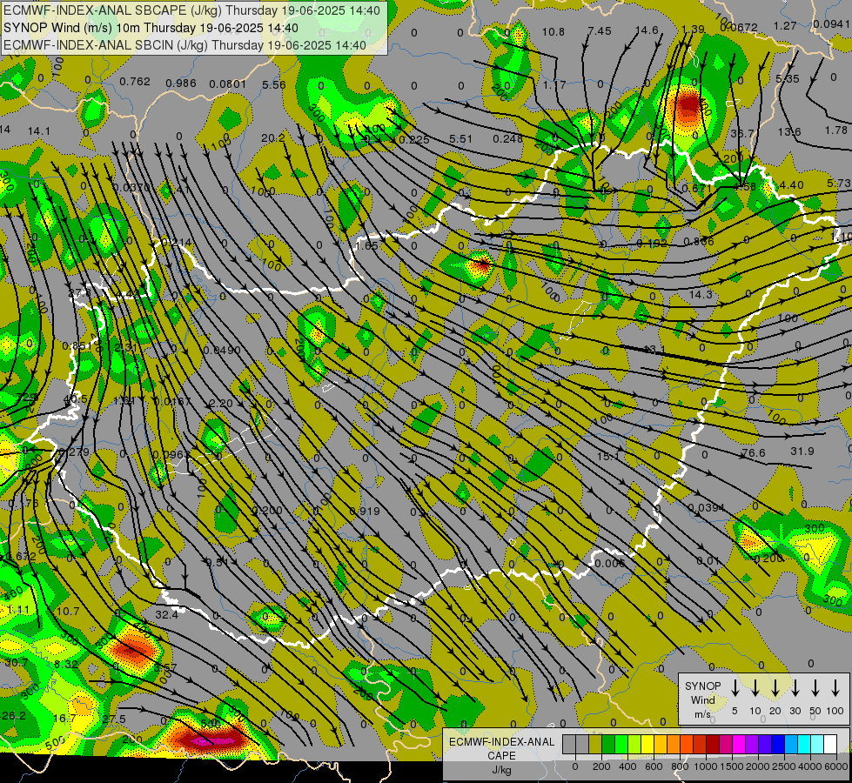Click the 'SYNOP Wind m/s' legend label
The image size is (852, 783).
pyautogui.click(x=702, y=700)
